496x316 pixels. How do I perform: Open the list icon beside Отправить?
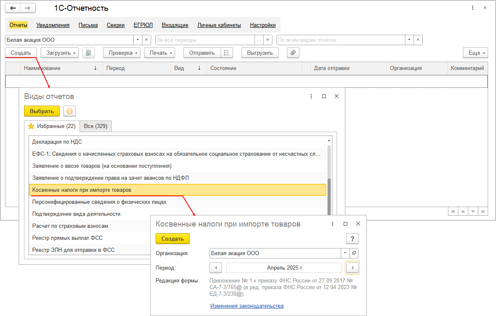coord(226,53)
